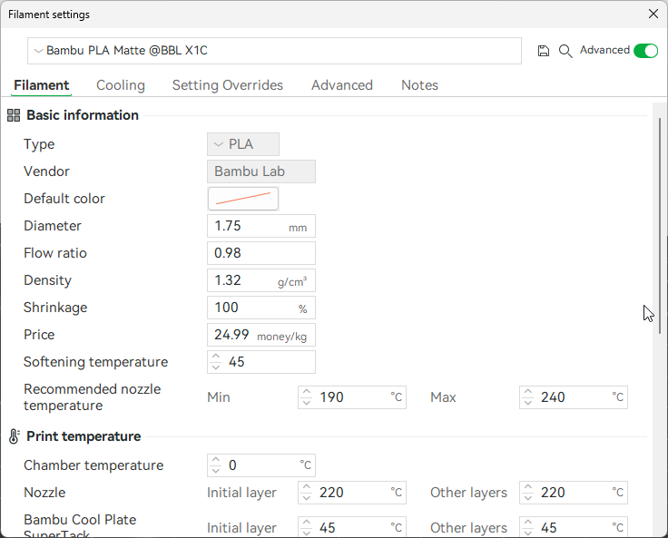This screenshot has width=668, height=538.
Task: Open the Notes tab
Action: pos(419,85)
